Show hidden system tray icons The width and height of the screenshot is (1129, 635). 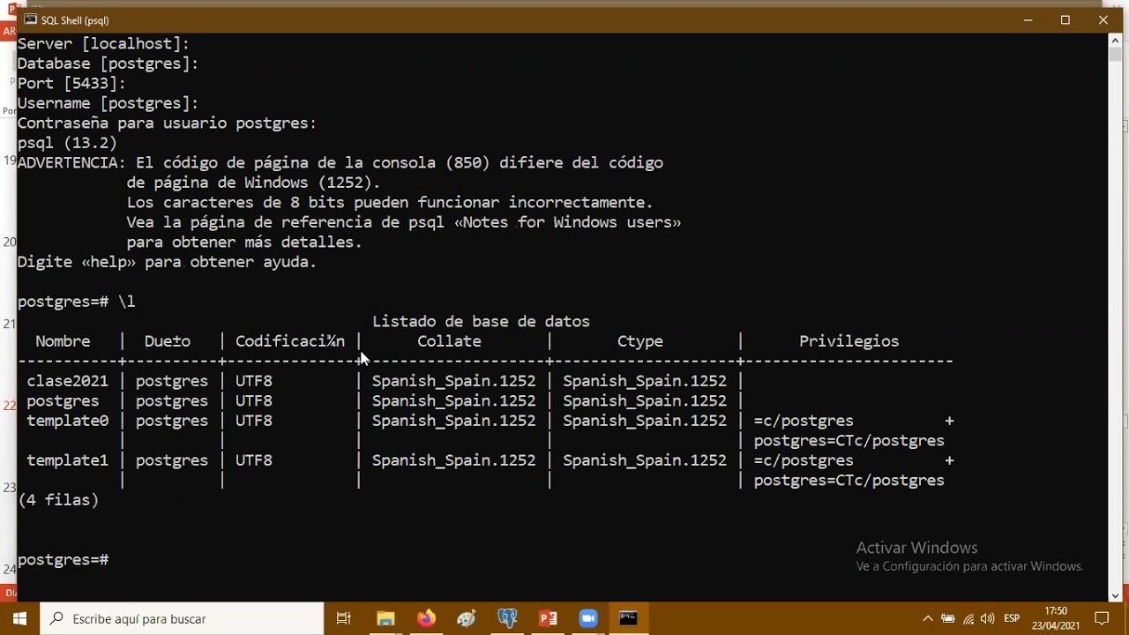click(928, 619)
